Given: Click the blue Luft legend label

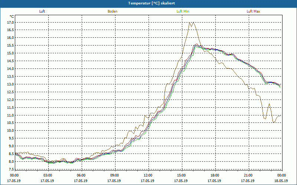Looking at the screenshot, I should pos(42,11).
